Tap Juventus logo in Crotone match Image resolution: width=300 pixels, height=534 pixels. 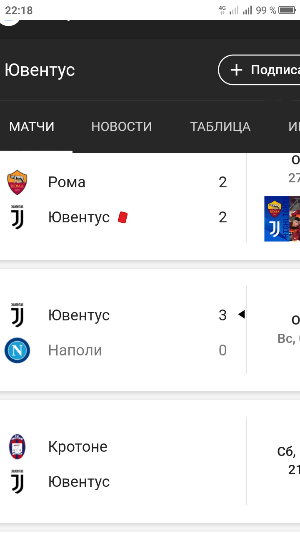point(17,482)
